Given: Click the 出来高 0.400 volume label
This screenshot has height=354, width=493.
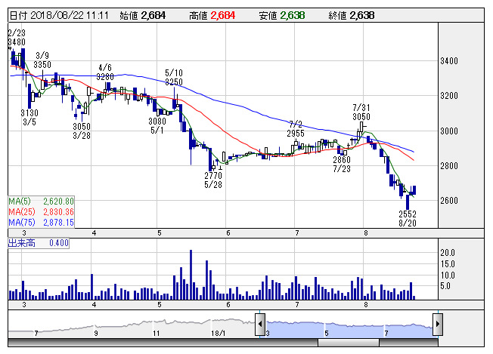Looking at the screenshot, I should click(x=39, y=243).
